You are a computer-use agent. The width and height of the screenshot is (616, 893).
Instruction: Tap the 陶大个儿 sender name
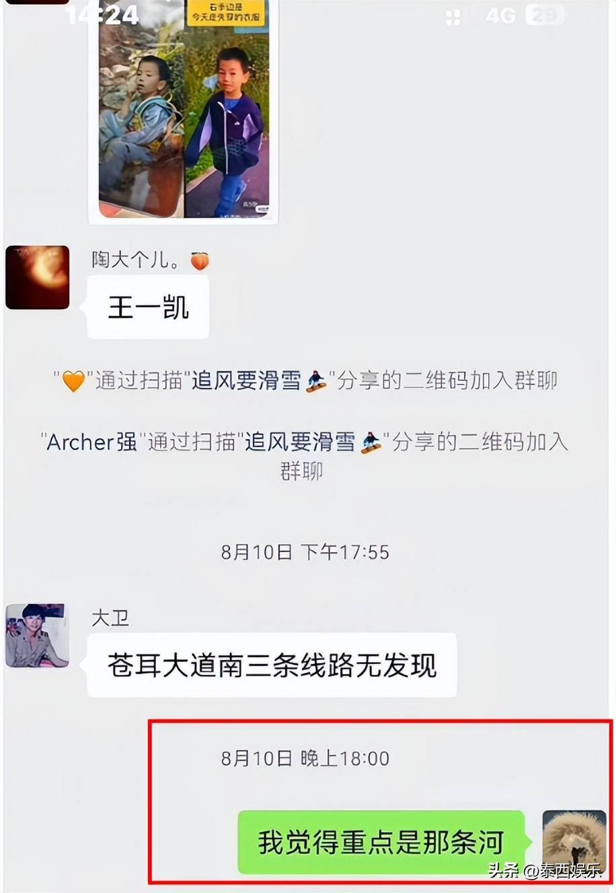pos(135,261)
